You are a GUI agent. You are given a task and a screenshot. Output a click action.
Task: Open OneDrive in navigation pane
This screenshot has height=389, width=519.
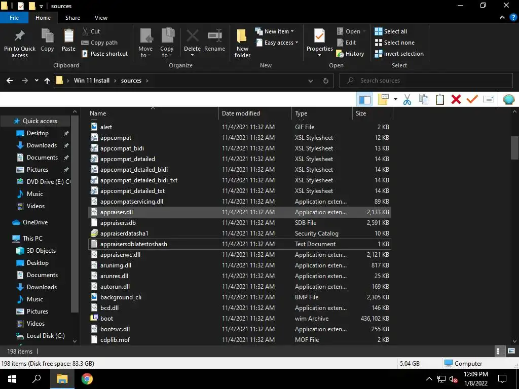tap(35, 222)
